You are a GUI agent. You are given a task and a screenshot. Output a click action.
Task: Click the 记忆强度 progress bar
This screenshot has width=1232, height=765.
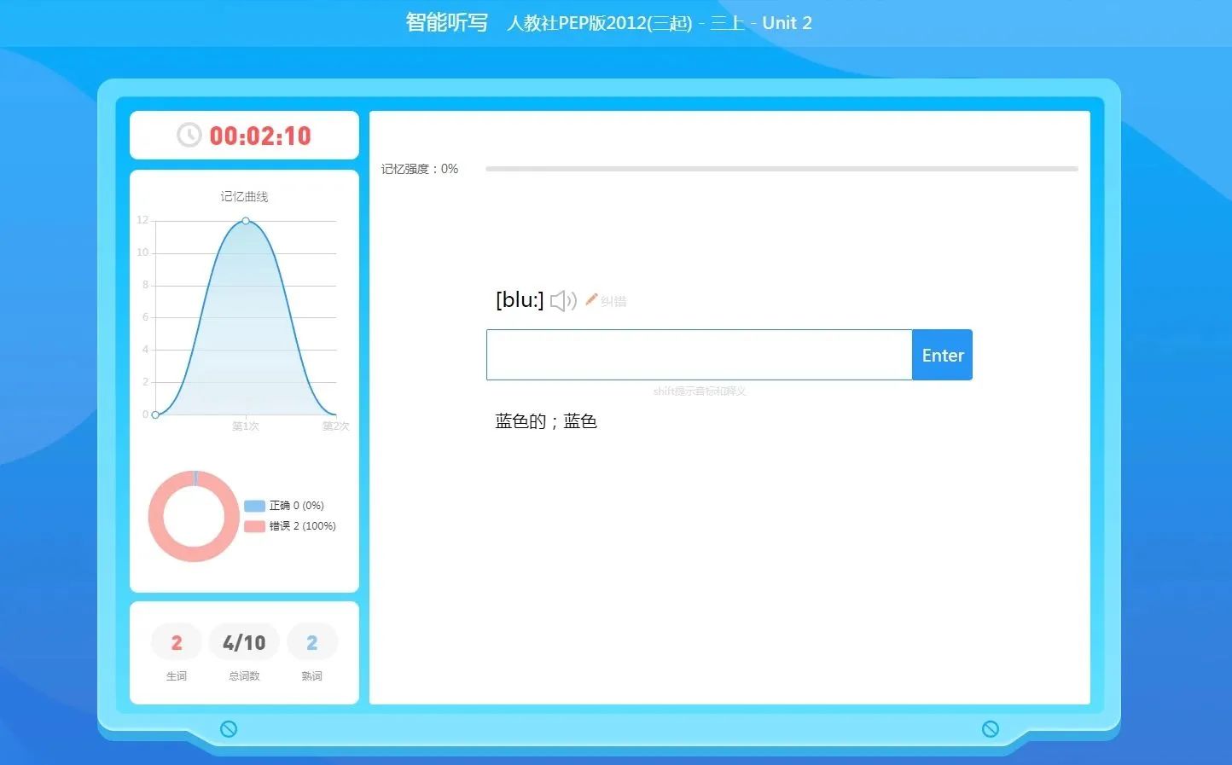pos(782,169)
